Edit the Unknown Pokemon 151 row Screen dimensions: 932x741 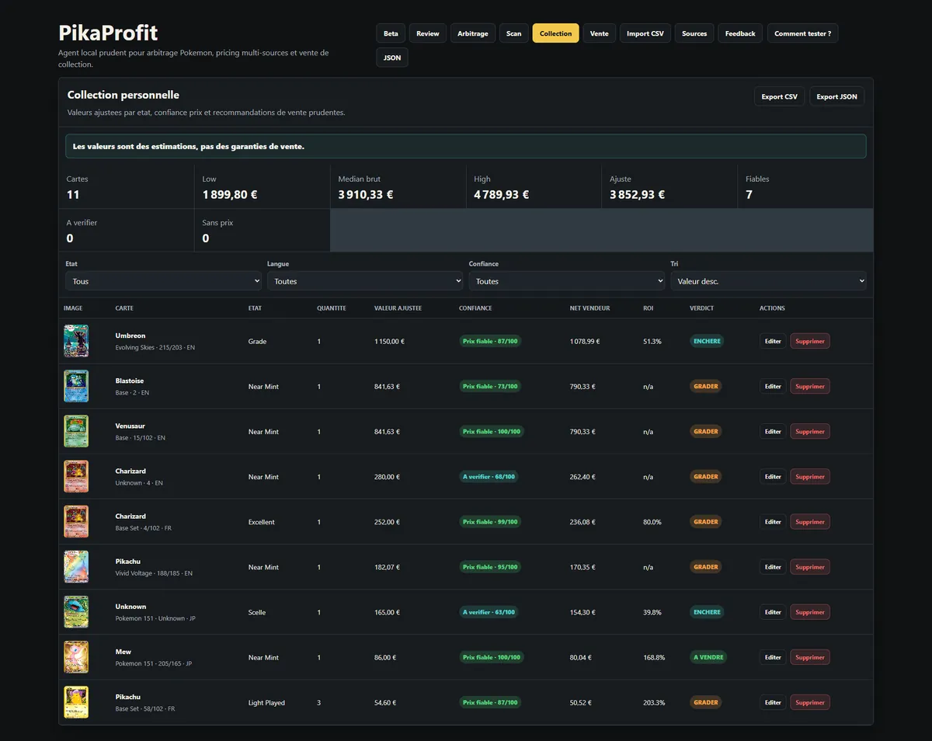[773, 612]
